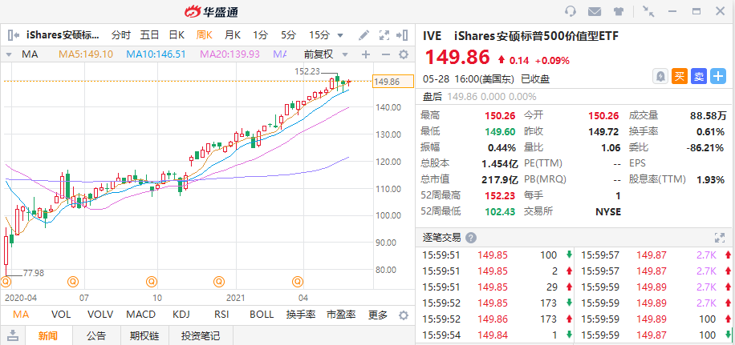Switch chart to 月K view
The width and height of the screenshot is (735, 345).
pyautogui.click(x=232, y=34)
